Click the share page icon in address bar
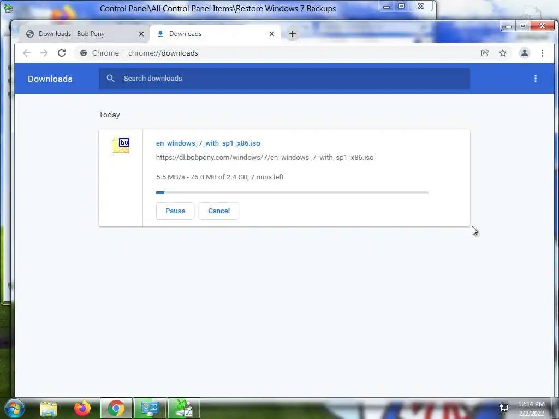 tap(485, 53)
